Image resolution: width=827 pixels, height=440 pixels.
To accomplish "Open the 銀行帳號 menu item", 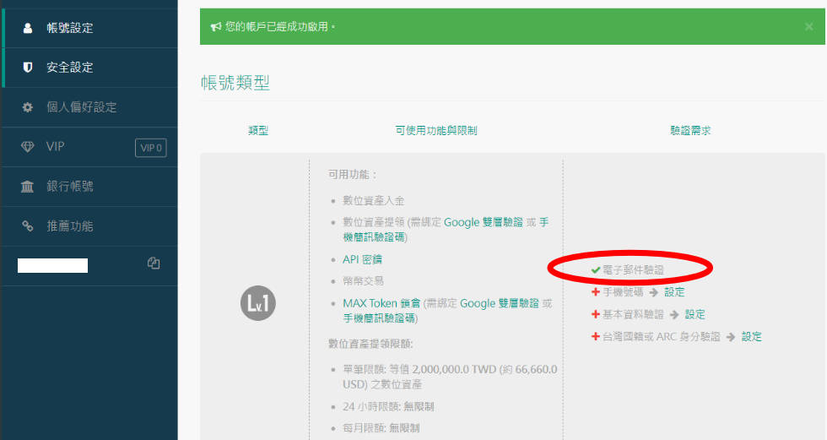I will click(x=89, y=187).
